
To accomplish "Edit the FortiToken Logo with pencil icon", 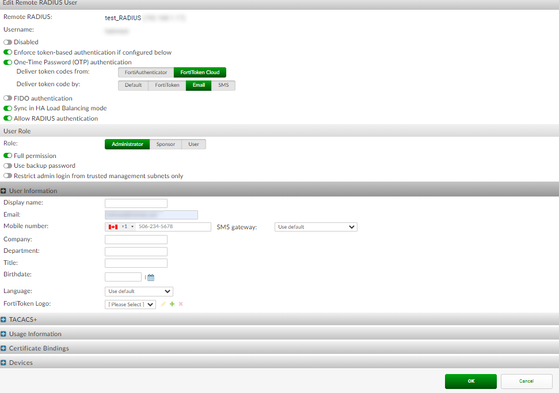I will pos(163,304).
